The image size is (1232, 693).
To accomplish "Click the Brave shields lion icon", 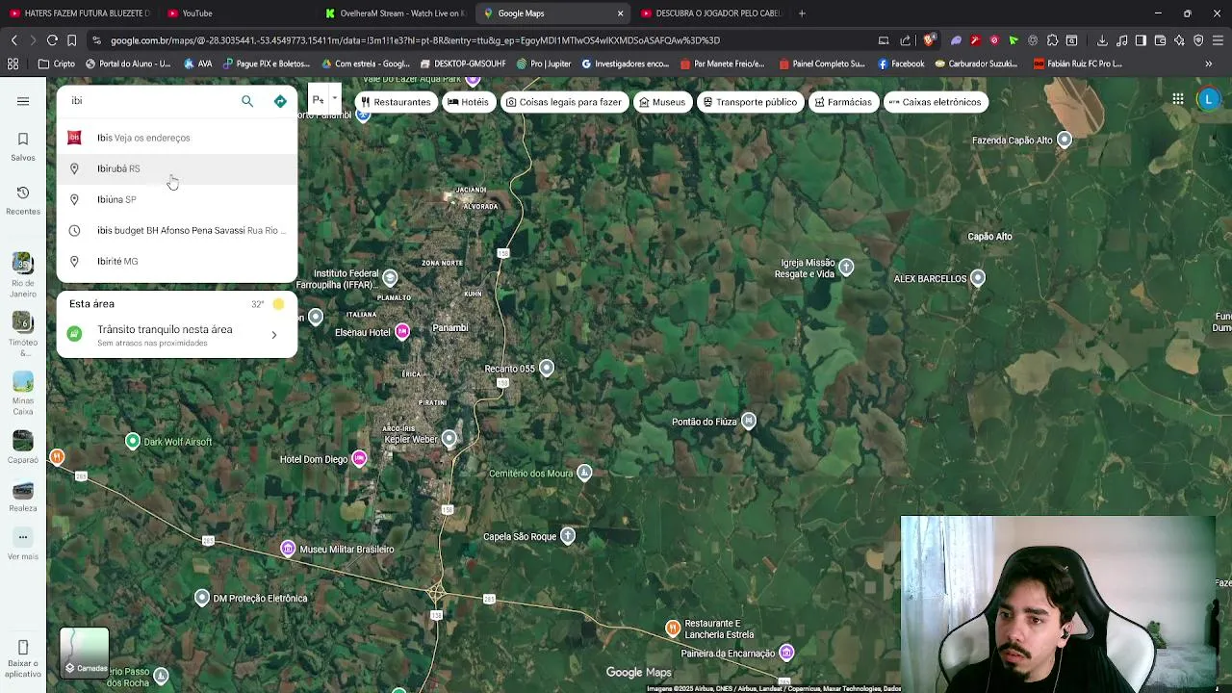I will tap(929, 40).
